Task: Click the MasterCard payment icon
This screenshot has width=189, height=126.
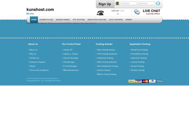Action: pyautogui.click(x=145, y=81)
